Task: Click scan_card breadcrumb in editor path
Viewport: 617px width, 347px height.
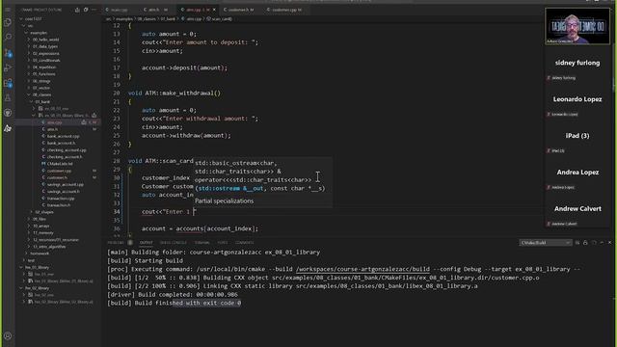Action: click(x=221, y=19)
